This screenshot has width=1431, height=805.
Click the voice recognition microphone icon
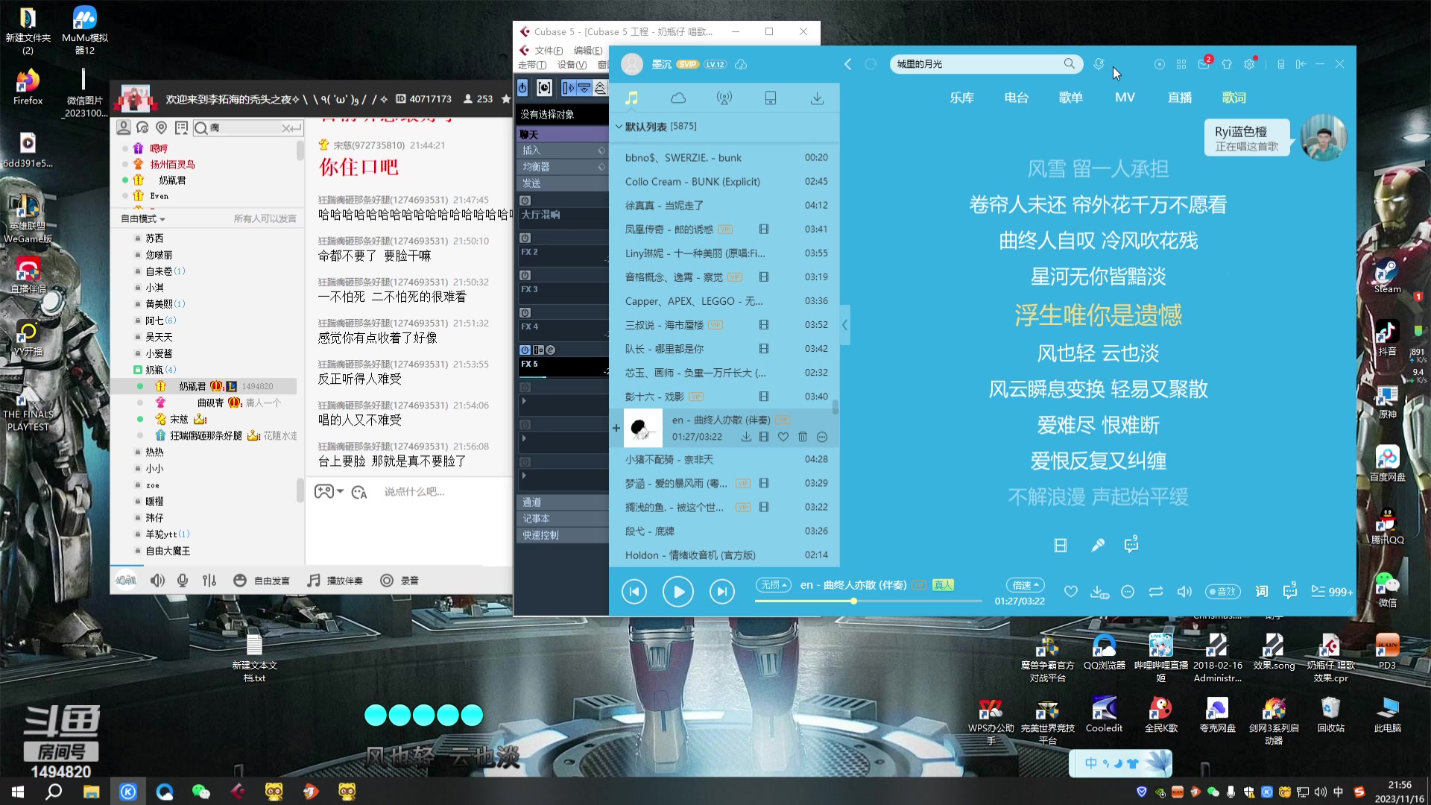coord(1099,64)
